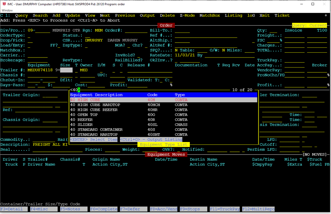This screenshot has width=331, height=214.
Task: Pick 40 HIGH CUBE HARDTOP row
Action: coord(163,105)
